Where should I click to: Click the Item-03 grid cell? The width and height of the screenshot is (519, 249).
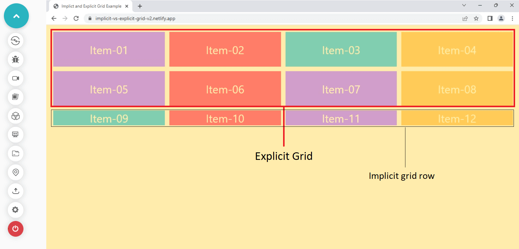(x=341, y=49)
